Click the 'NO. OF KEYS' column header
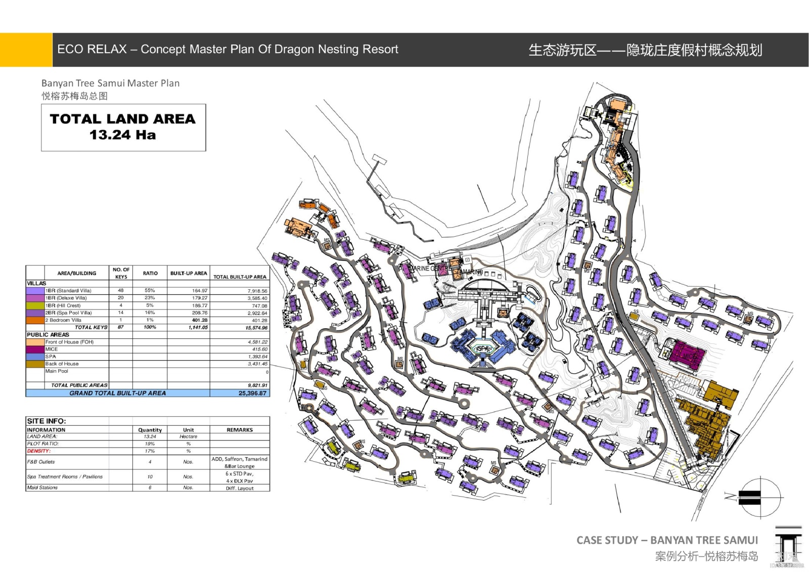809x572 pixels. click(x=121, y=273)
